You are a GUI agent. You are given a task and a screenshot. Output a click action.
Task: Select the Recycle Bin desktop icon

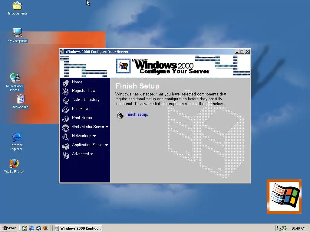(x=20, y=101)
